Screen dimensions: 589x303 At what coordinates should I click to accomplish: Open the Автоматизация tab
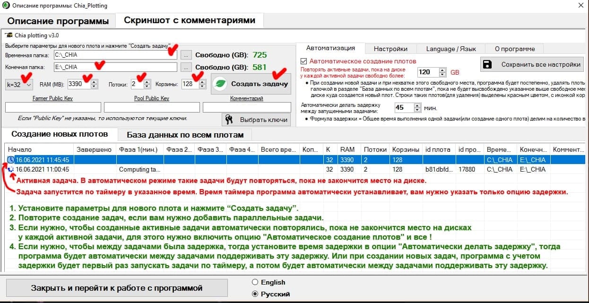330,48
